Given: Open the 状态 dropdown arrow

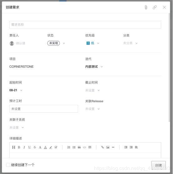Looking at the screenshot, I should click(64, 43).
